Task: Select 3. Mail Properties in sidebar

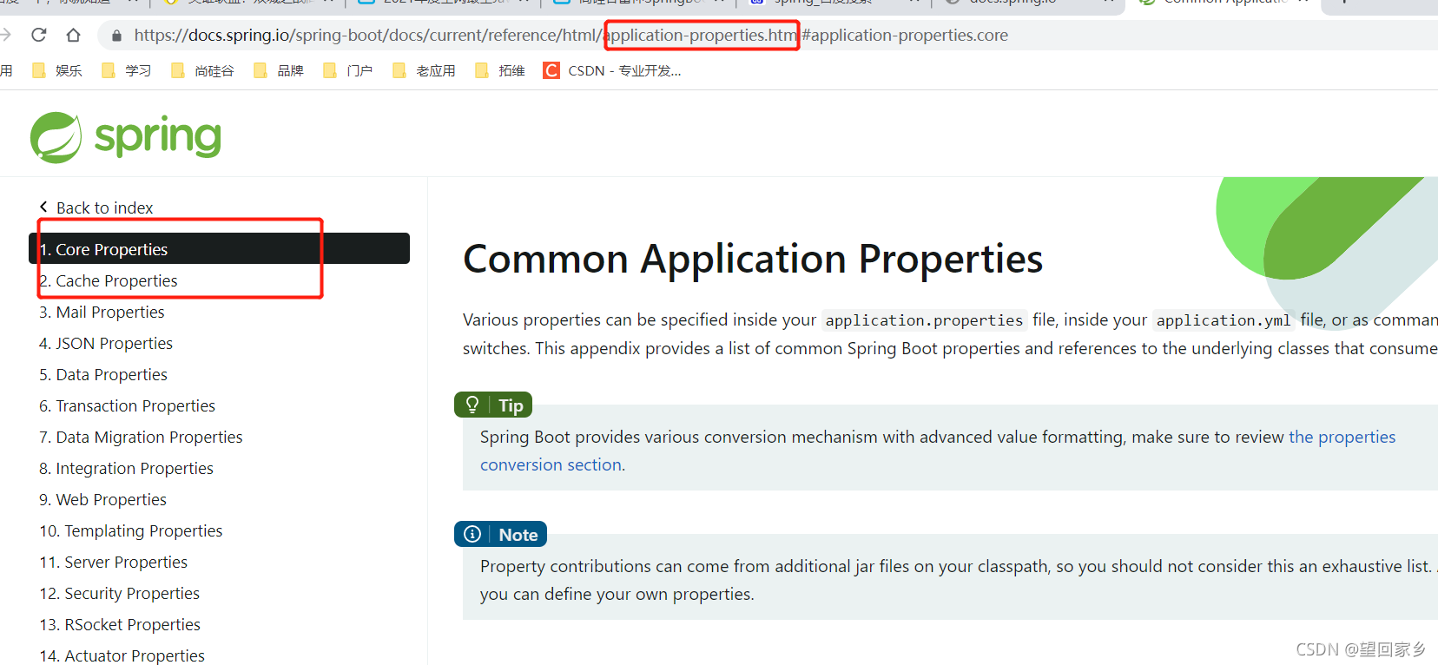Action: [102, 312]
